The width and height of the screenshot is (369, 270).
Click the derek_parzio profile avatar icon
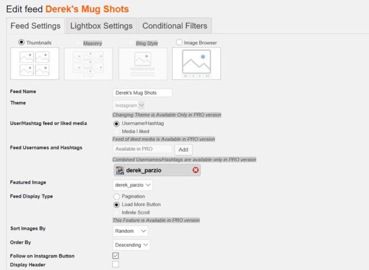point(120,170)
